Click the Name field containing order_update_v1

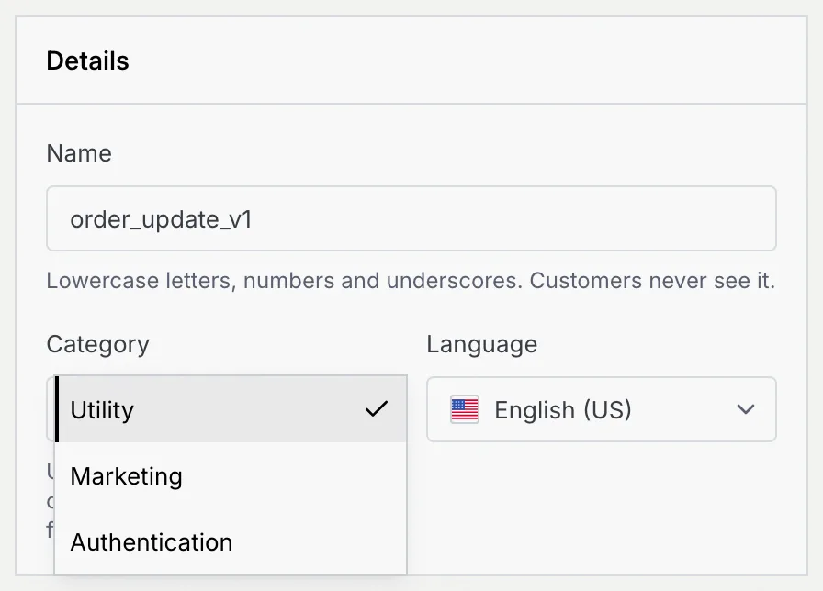pos(411,218)
